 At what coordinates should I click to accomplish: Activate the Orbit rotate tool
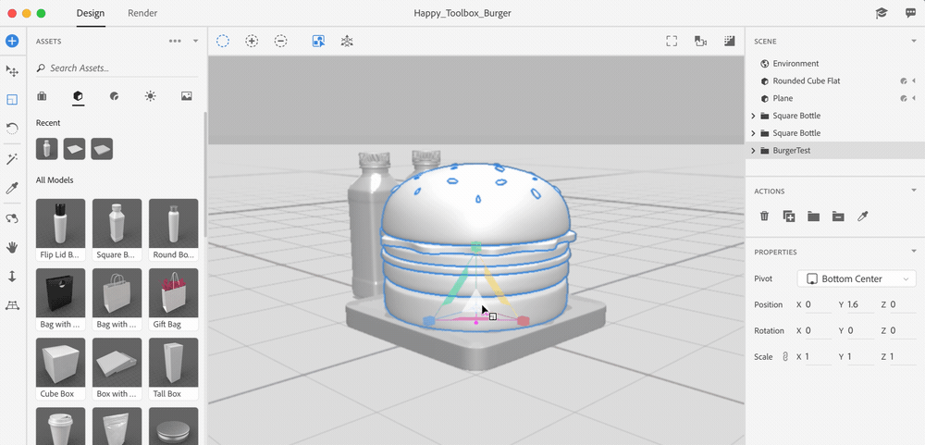tap(12, 128)
